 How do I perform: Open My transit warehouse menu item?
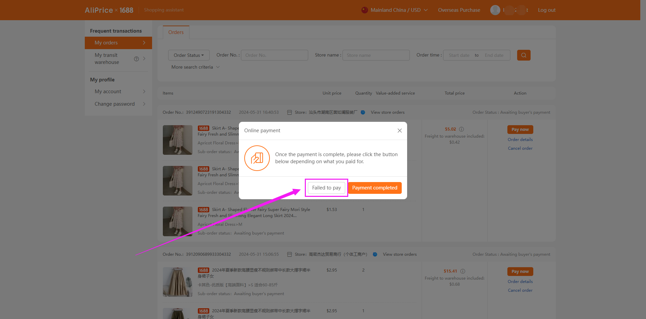(118, 59)
